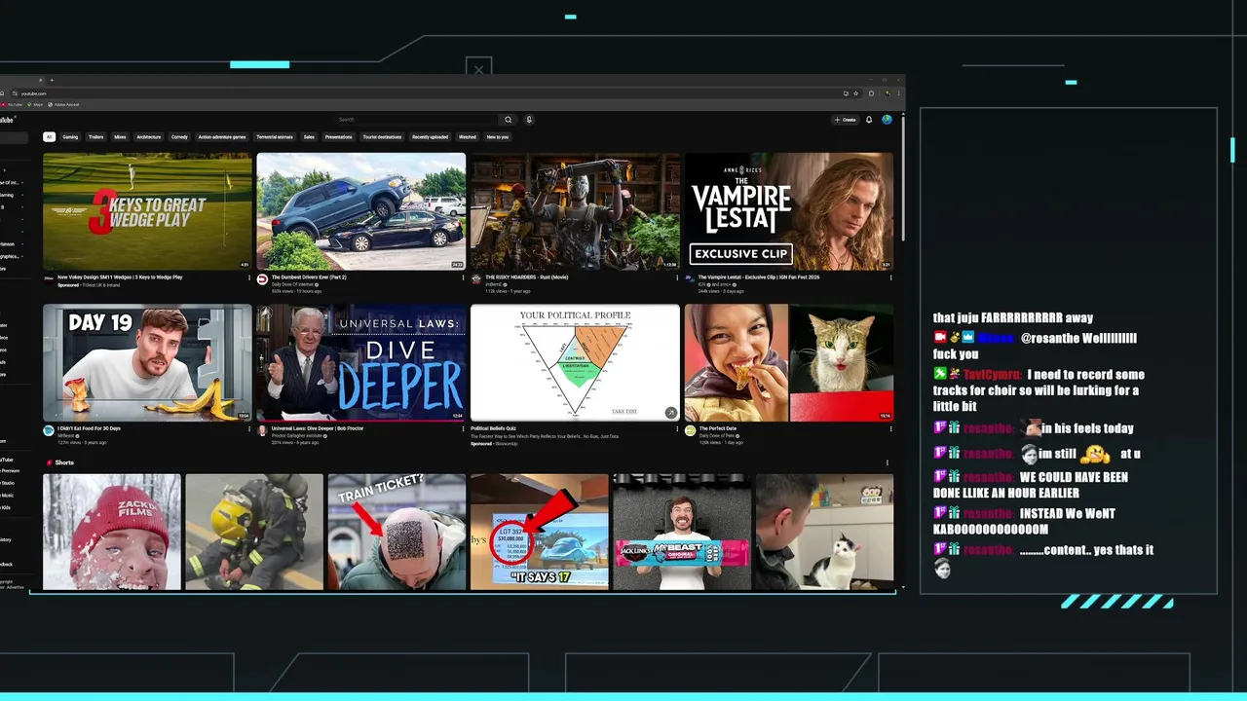The image size is (1247, 701).
Task: Open options menu for Political Beliefs Quiz ad
Action: click(677, 429)
